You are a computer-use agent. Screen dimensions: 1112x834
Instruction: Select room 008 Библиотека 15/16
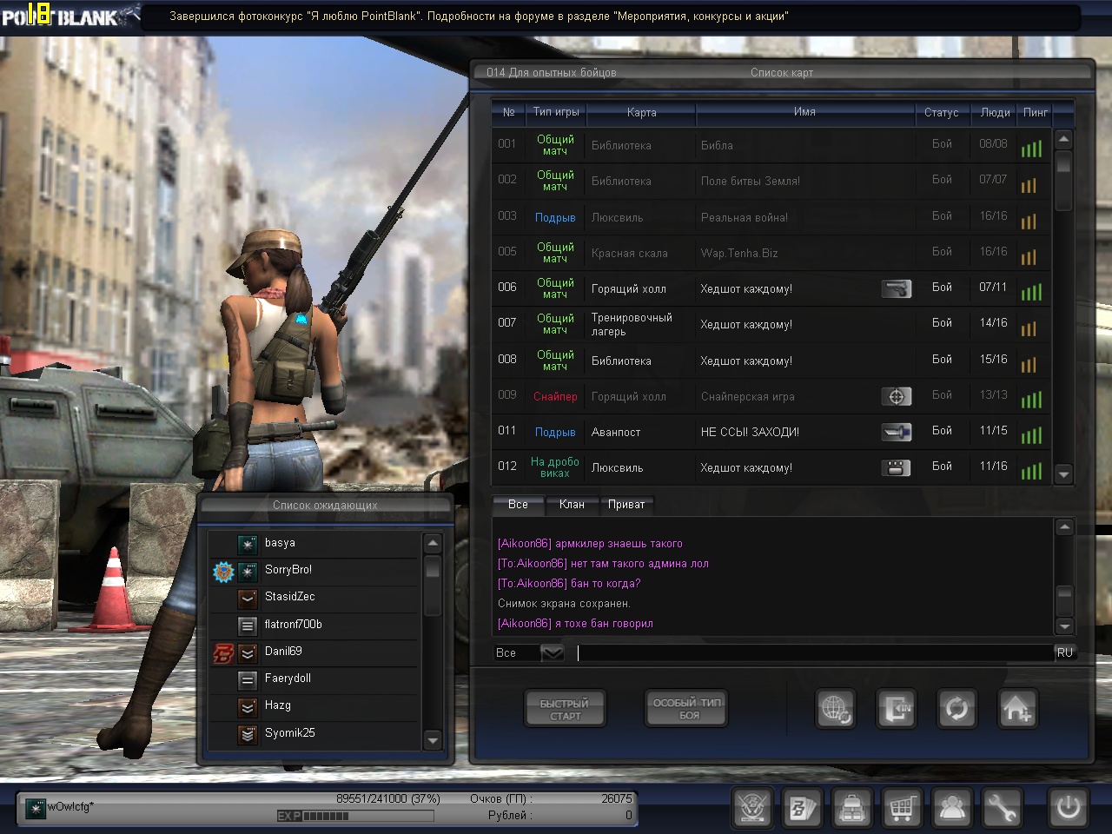pos(771,361)
